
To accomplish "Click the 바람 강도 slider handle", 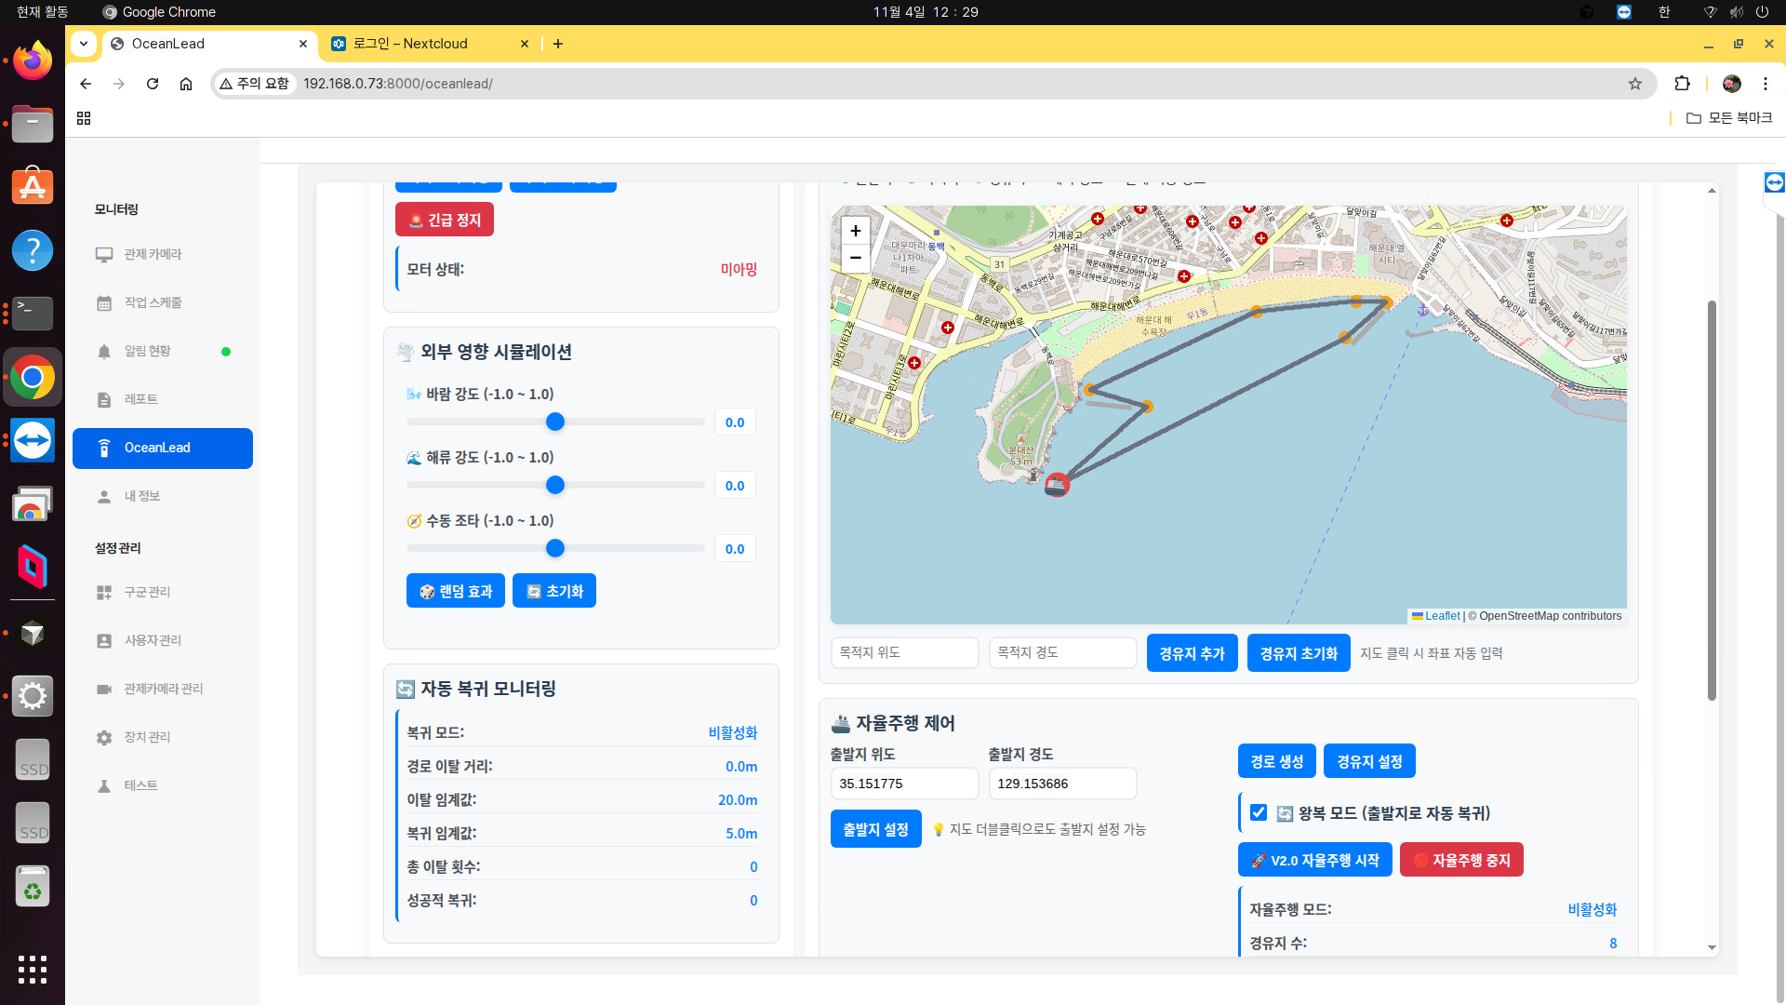I will [x=555, y=422].
